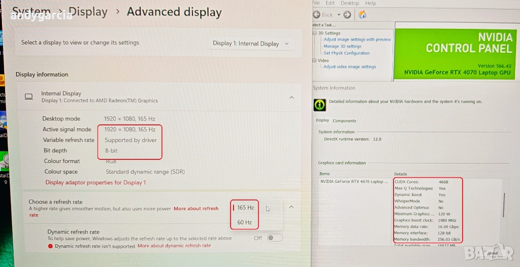This screenshot has height=267, width=520.
Task: Click the System breadcrumb in Settings header
Action: pyautogui.click(x=31, y=12)
